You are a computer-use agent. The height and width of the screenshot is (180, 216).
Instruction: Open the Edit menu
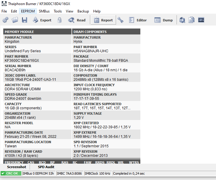click(14, 11)
